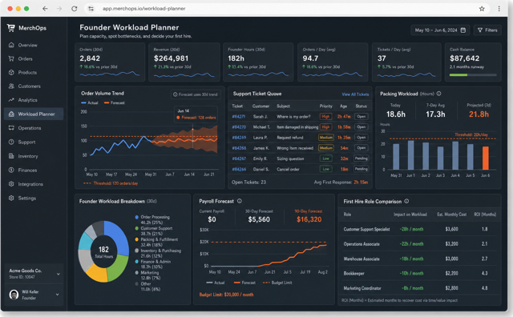The height and width of the screenshot is (317, 513).
Task: Click the View All Tickets link
Action: tap(355, 94)
